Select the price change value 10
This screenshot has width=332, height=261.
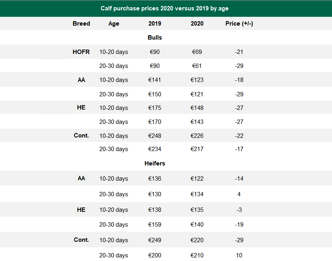239,255
